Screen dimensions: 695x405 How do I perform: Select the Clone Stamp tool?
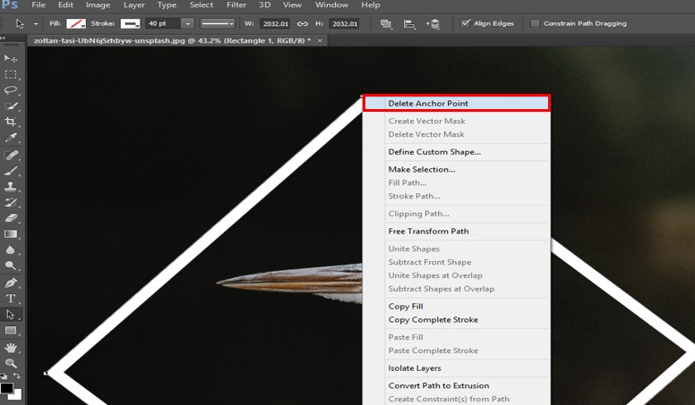pyautogui.click(x=11, y=187)
